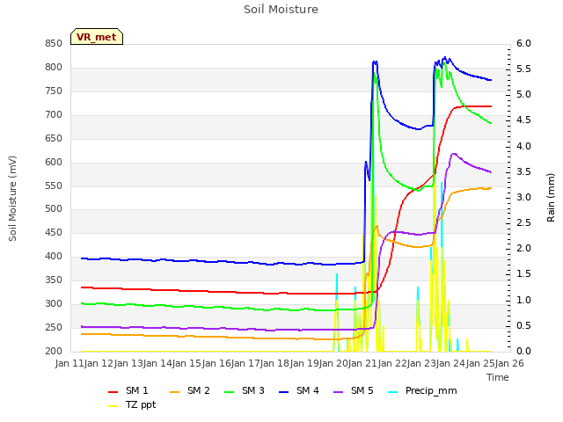Click the Soil Moisture (mV) axis label
The image size is (563, 422).
point(12,199)
